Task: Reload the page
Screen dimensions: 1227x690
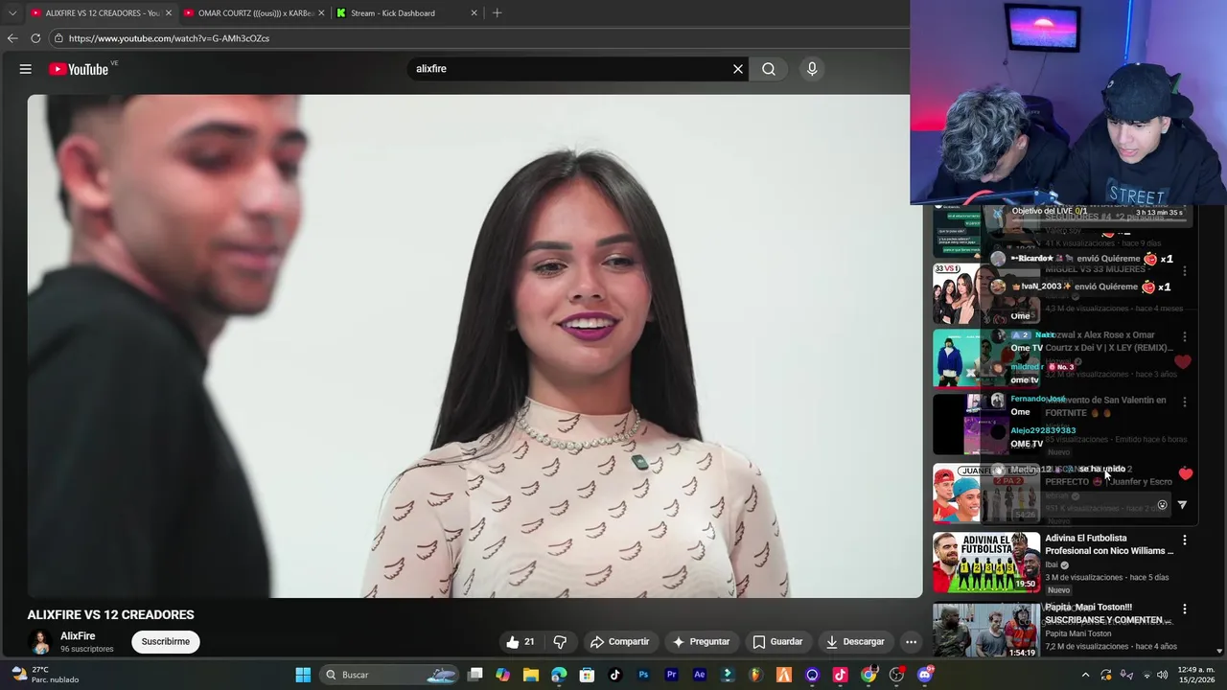Action: pos(35,38)
